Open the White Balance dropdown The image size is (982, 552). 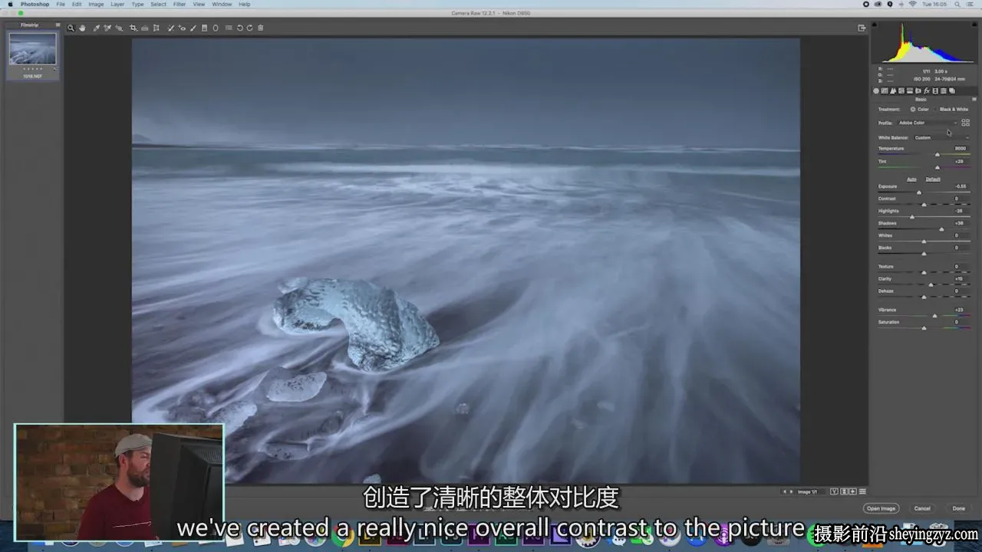[941, 138]
